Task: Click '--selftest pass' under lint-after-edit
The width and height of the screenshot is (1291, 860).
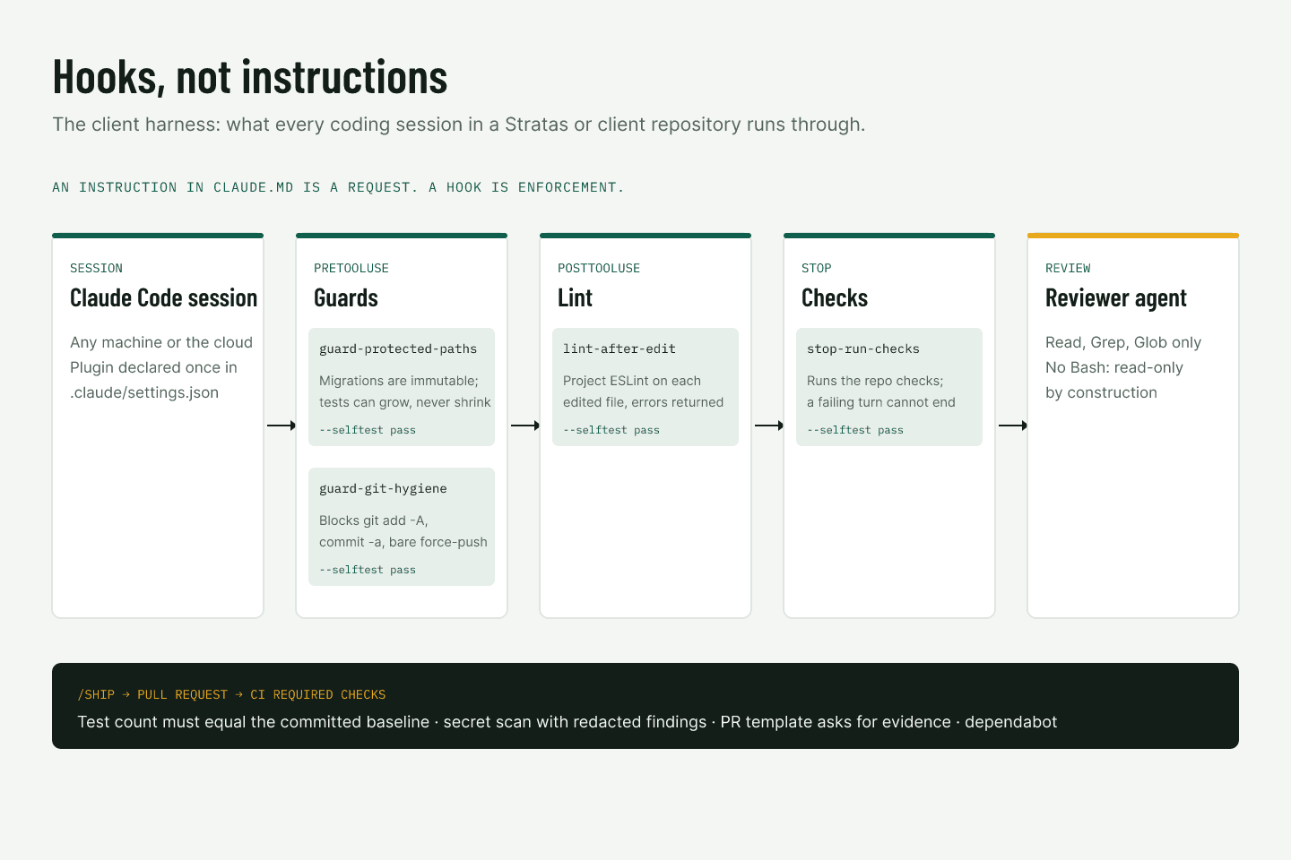Action: (611, 430)
